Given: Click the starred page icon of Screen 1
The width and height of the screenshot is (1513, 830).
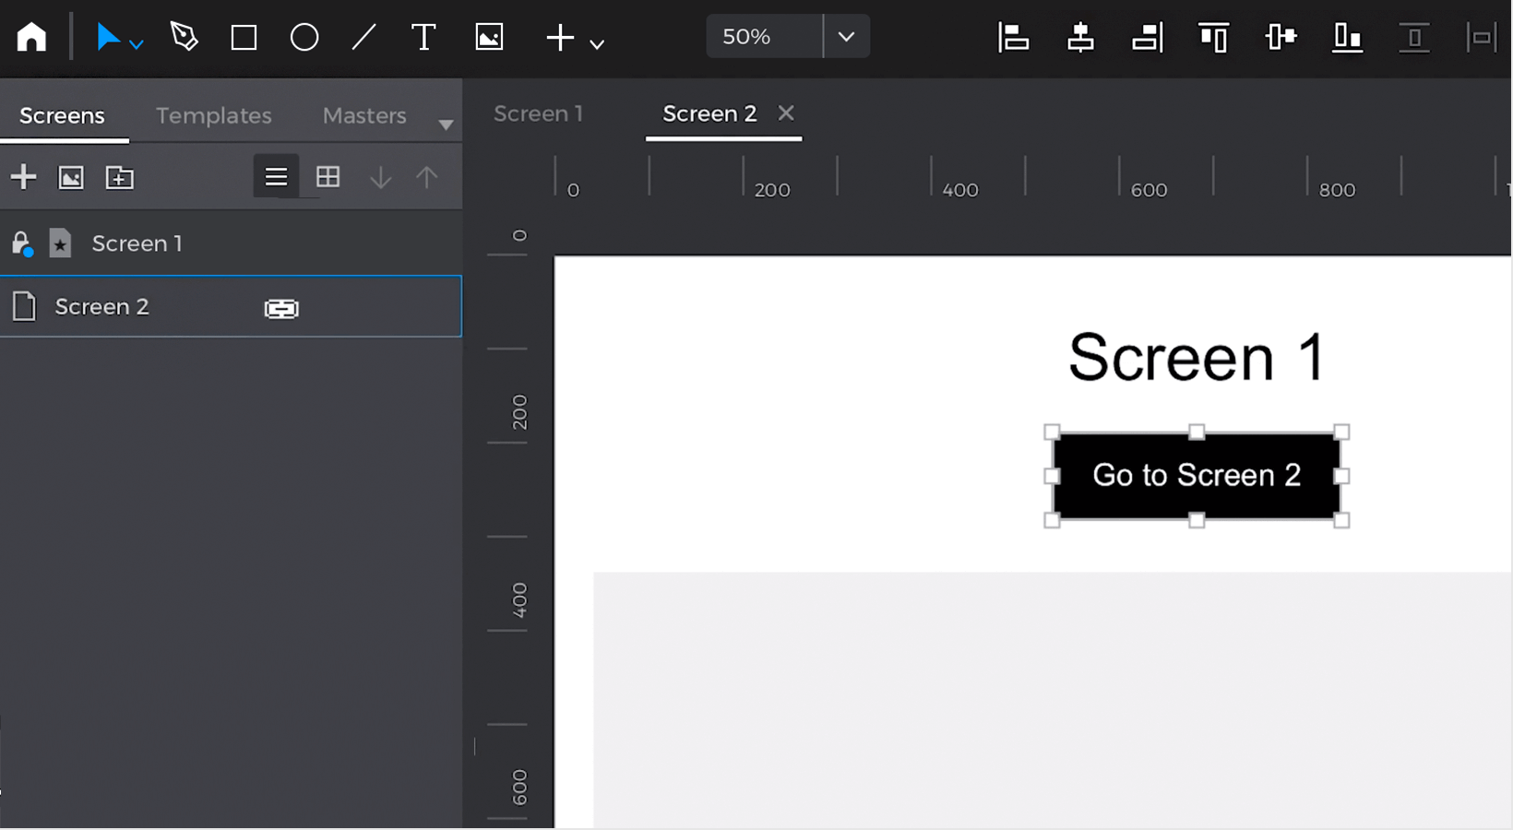Looking at the screenshot, I should (60, 243).
